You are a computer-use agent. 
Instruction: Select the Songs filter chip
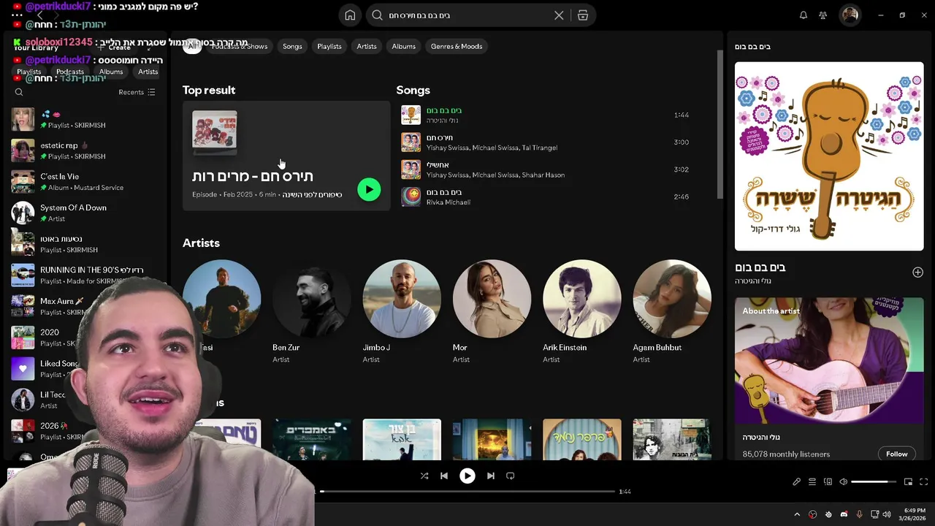click(x=292, y=46)
